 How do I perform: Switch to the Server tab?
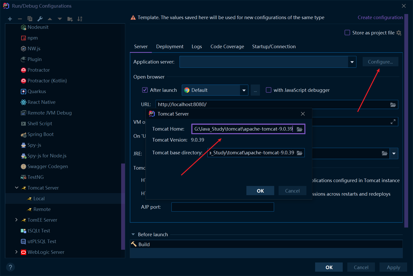141,47
